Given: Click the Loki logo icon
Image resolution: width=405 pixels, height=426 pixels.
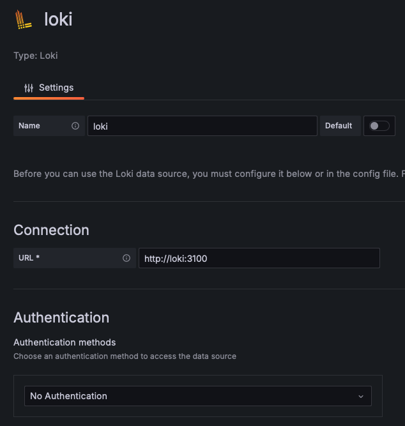Looking at the screenshot, I should coord(24,19).
